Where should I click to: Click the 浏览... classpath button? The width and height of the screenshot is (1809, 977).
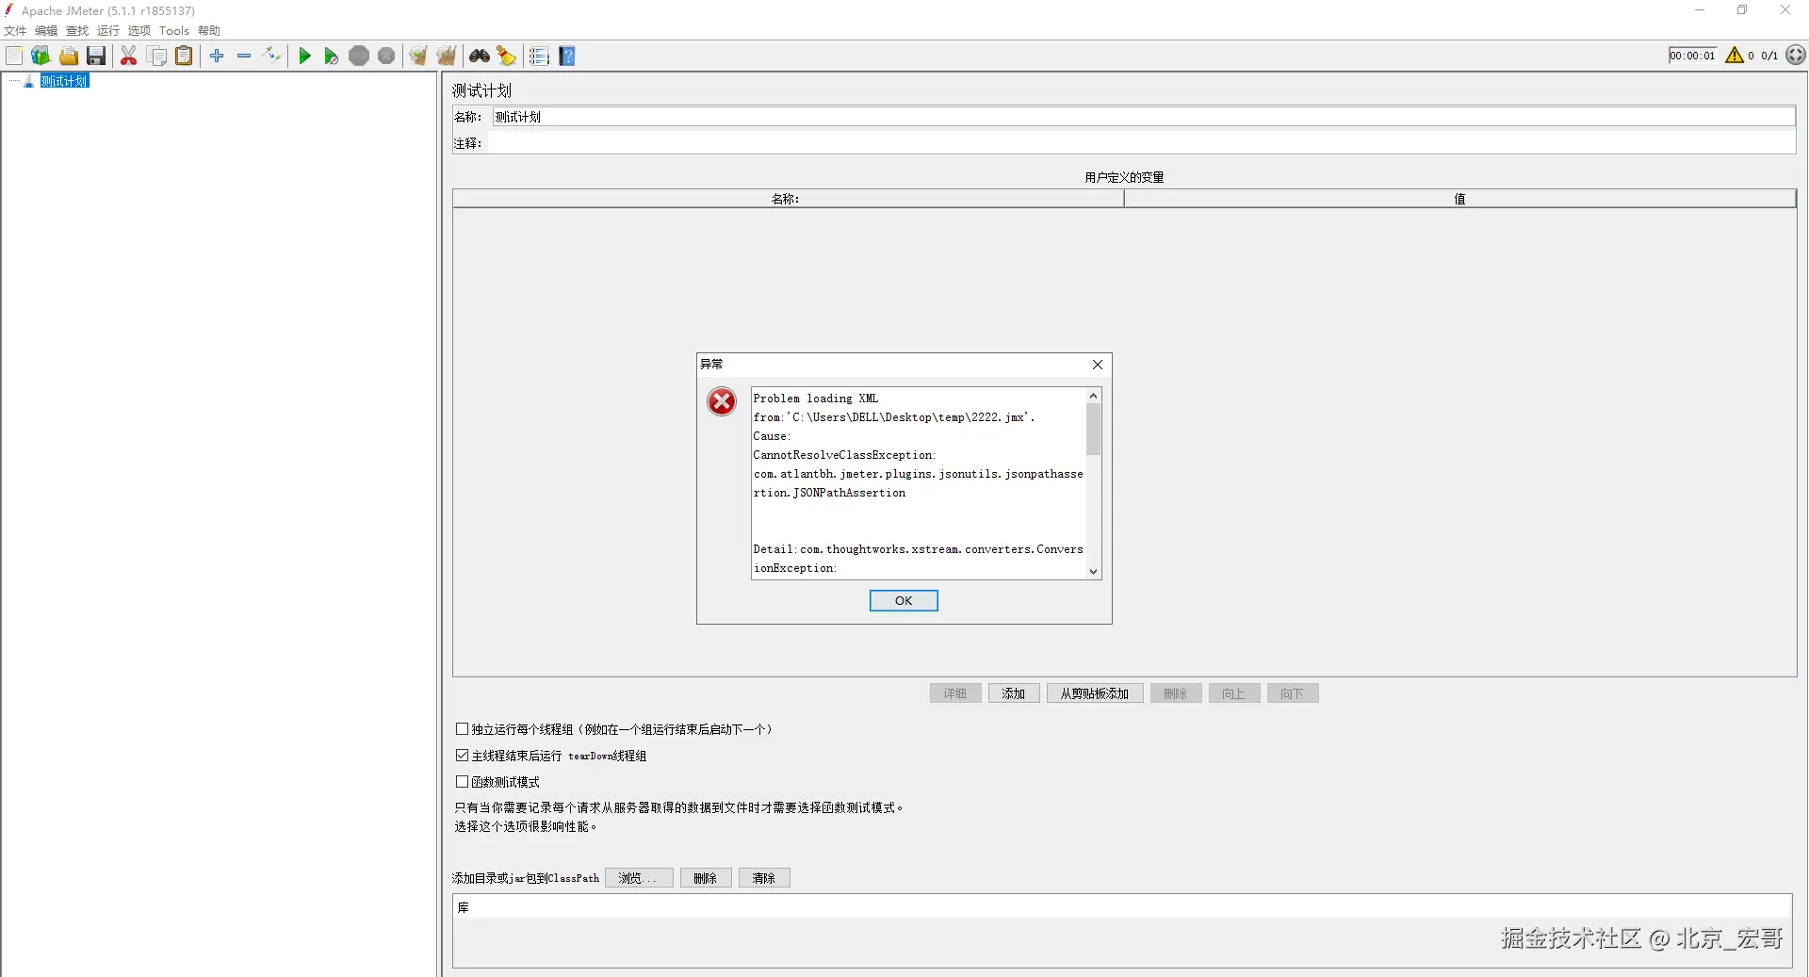pos(639,878)
